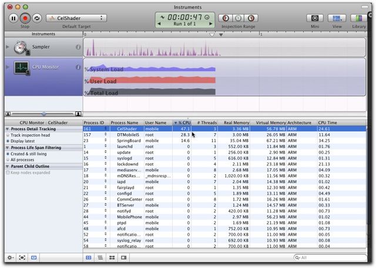Click the CPU Monitor info icon
376x268 pixels.
pyautogui.click(x=78, y=67)
